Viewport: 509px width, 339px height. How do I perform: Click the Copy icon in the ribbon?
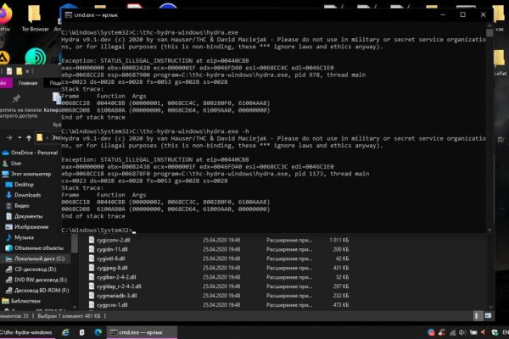coord(56,100)
